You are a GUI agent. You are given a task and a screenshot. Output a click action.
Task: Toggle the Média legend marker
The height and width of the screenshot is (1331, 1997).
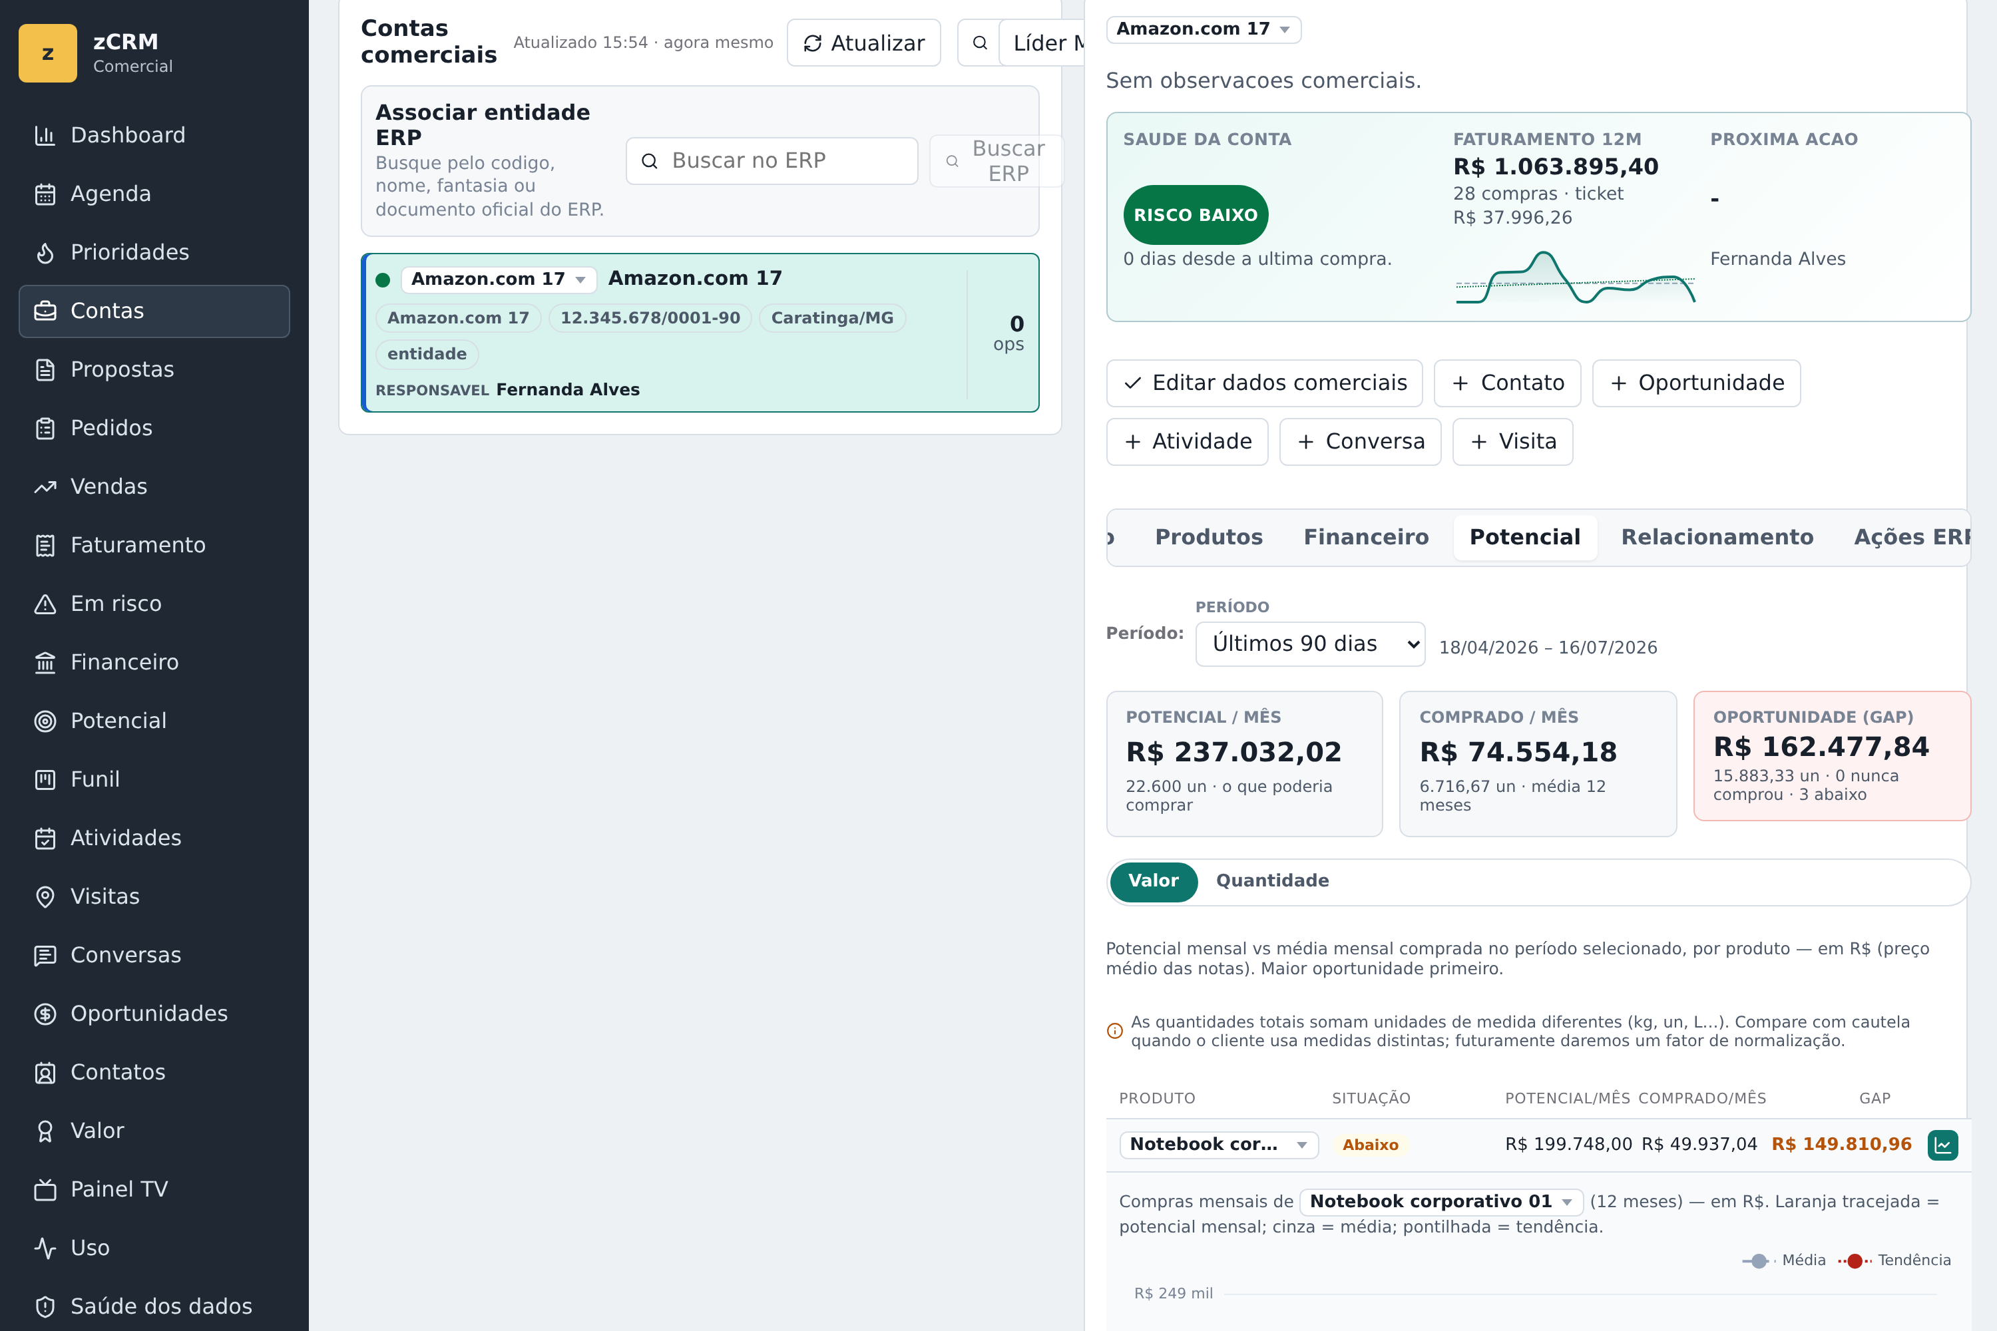(x=1759, y=1260)
